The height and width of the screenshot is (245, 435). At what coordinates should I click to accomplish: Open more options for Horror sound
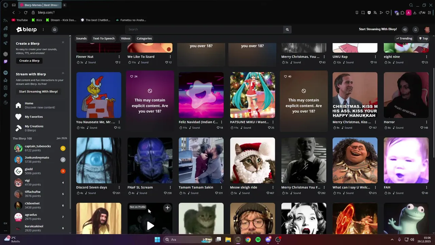pyautogui.click(x=427, y=122)
